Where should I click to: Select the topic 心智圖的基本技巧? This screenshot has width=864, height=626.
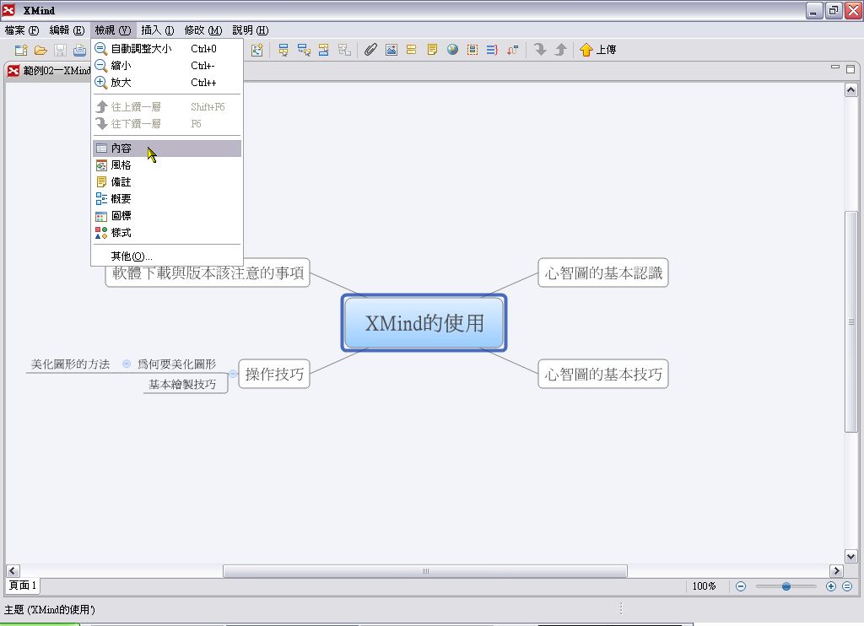tap(603, 375)
